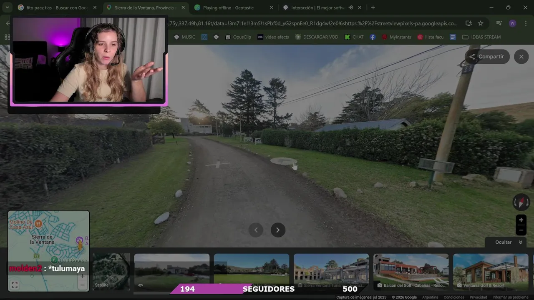
Task: Go to next photo arrow
Action: point(278,230)
